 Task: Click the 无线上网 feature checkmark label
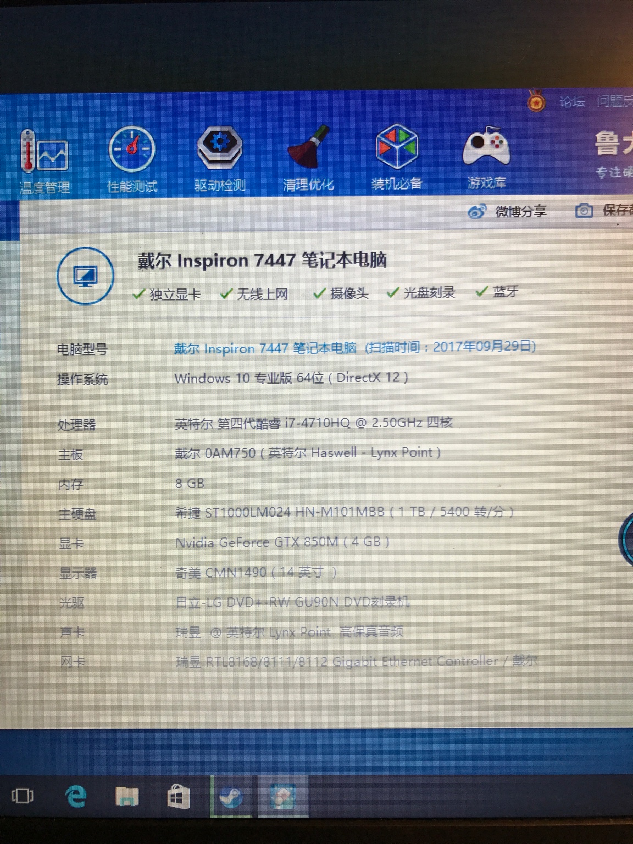[254, 294]
